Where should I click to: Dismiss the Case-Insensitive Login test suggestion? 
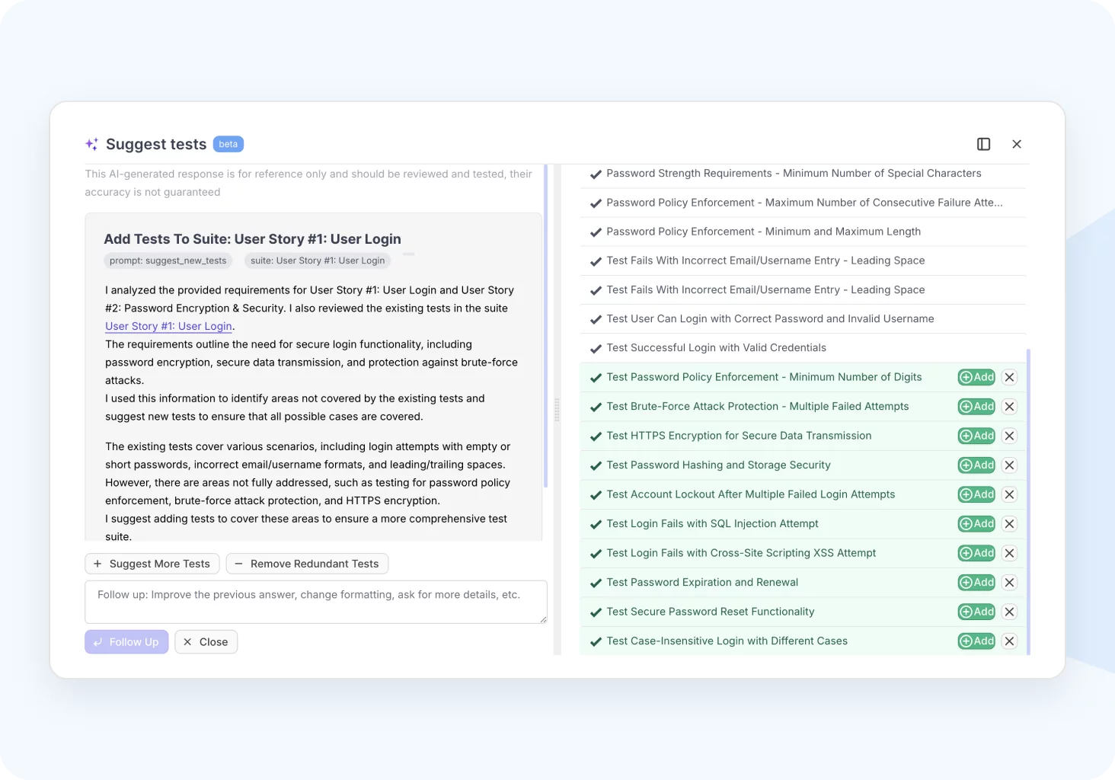pos(1009,641)
